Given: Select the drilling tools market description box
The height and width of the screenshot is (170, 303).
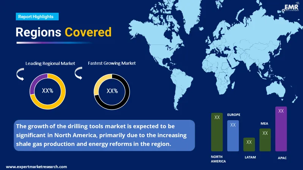Looking at the screenshot, I should coord(104,135).
